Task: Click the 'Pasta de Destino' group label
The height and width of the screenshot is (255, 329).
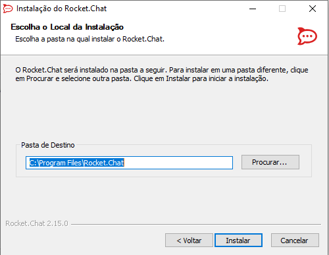Action: (48, 145)
